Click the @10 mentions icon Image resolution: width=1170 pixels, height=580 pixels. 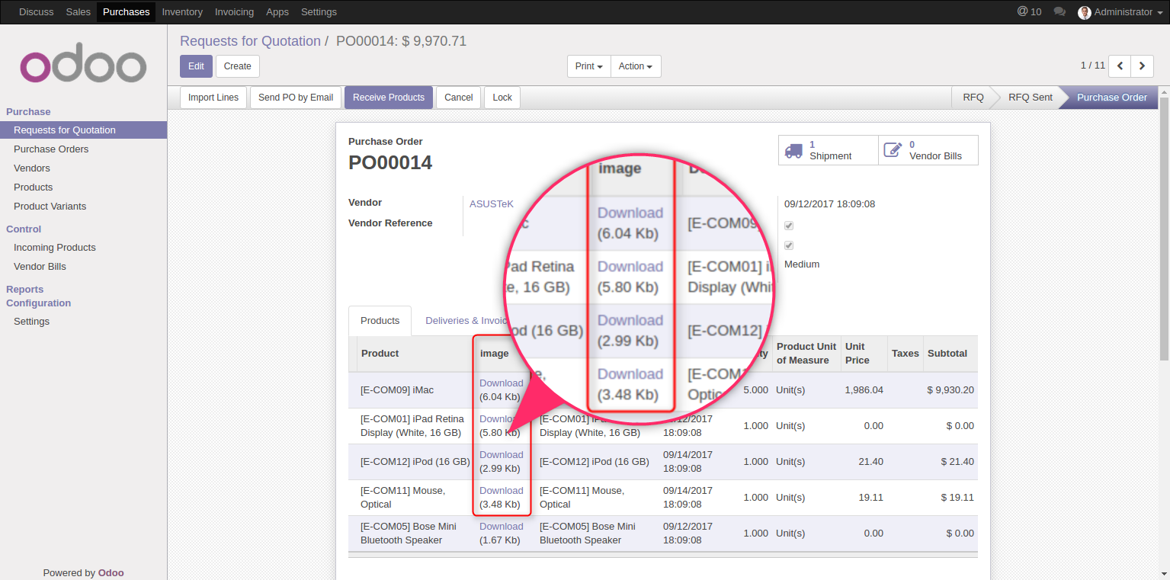click(x=1028, y=11)
